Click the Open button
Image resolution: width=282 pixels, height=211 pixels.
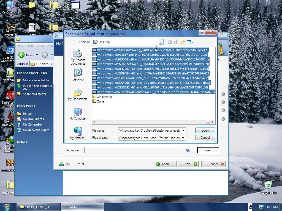[x=205, y=131]
